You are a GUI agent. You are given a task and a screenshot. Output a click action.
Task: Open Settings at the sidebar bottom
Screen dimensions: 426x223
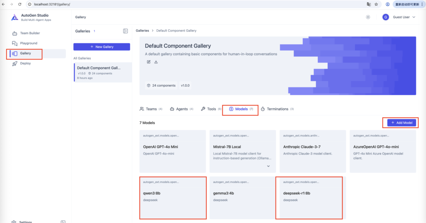22,222
